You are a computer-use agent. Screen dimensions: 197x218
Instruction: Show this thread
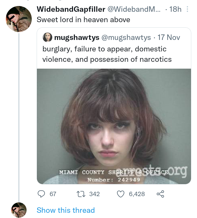(66, 210)
